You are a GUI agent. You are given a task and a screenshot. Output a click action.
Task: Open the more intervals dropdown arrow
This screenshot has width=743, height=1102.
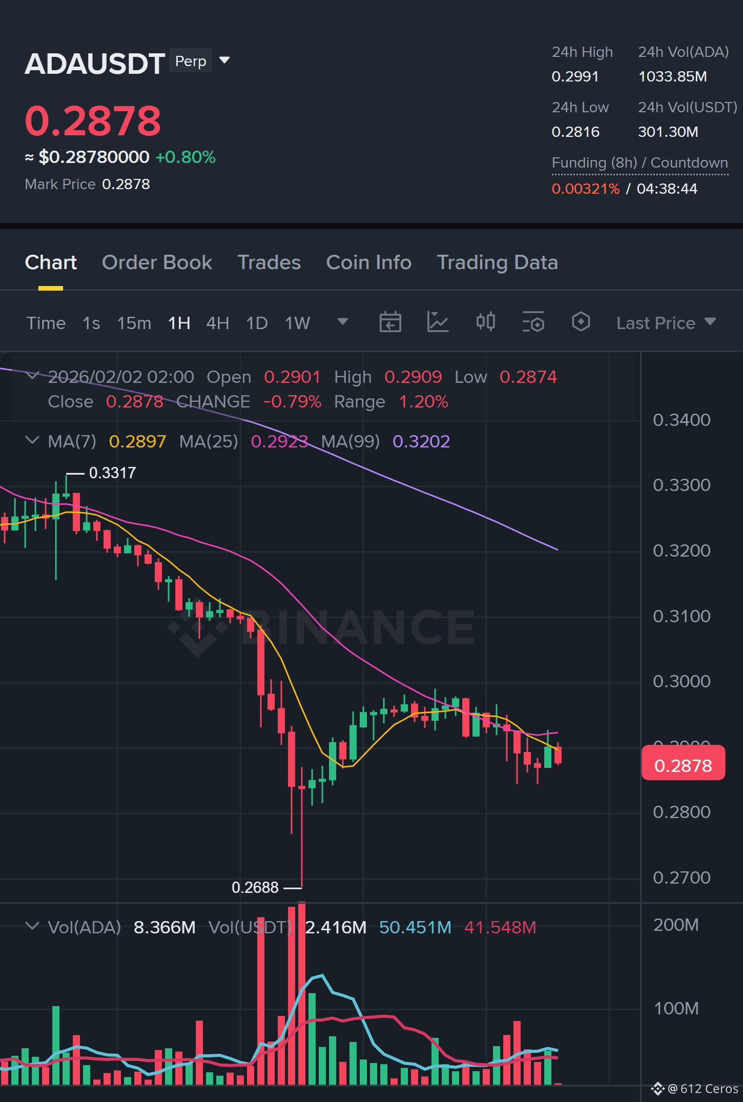pos(343,321)
